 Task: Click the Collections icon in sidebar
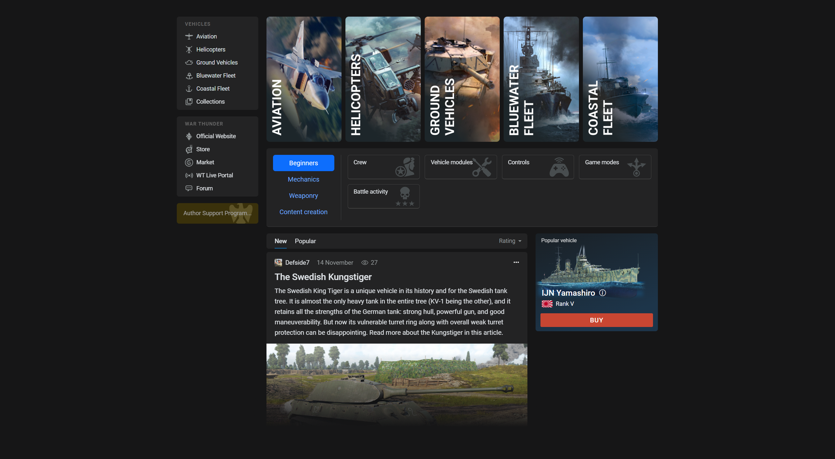pyautogui.click(x=189, y=102)
